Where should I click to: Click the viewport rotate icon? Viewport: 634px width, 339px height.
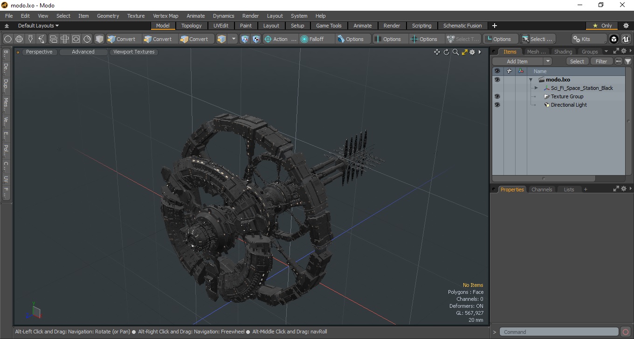tap(446, 52)
